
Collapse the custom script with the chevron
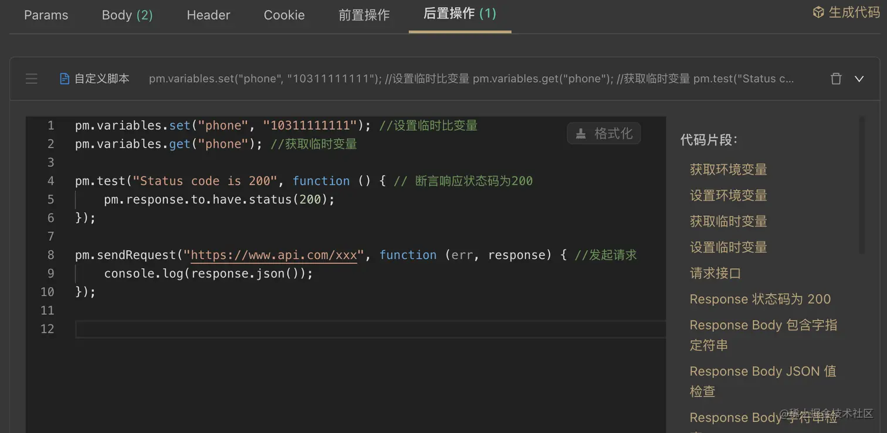tap(859, 79)
